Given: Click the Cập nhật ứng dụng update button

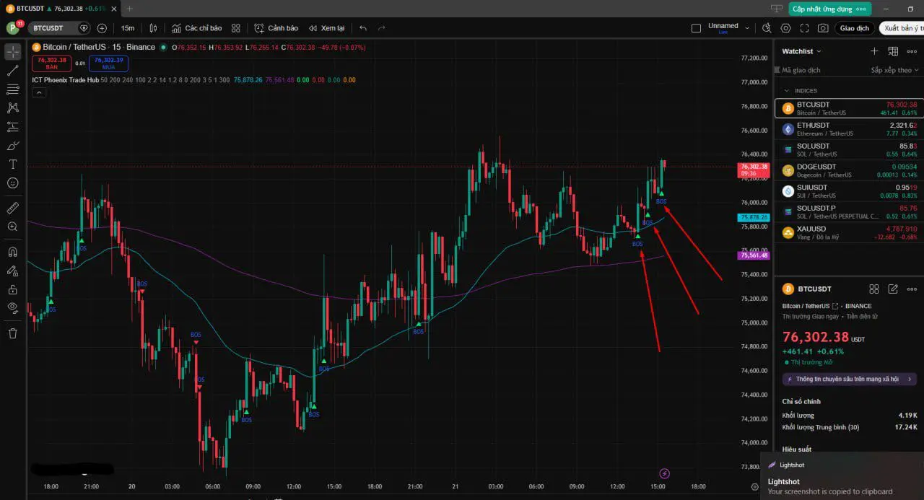Looking at the screenshot, I should (830, 9).
